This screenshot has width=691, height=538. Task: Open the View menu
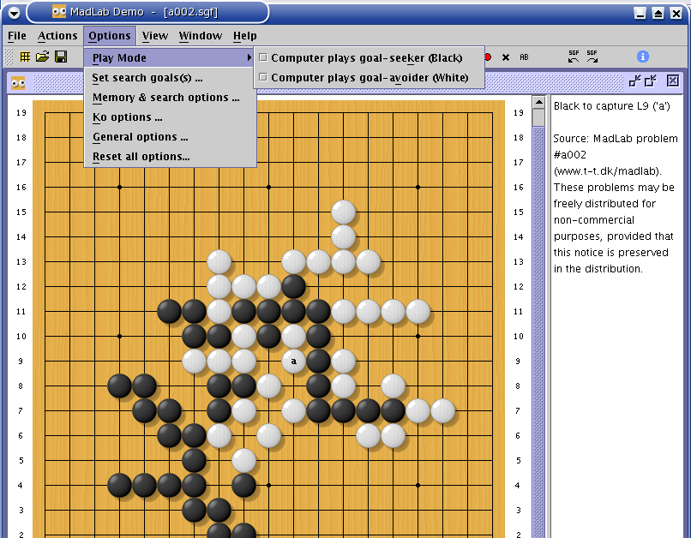(x=155, y=35)
